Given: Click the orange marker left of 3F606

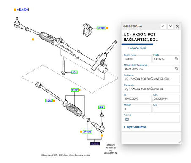Looking at the screenshot, I should coord(81,131).
